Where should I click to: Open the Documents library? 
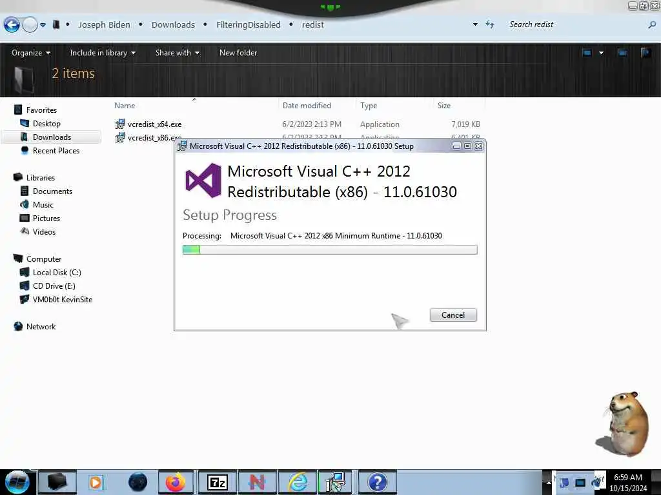point(52,191)
